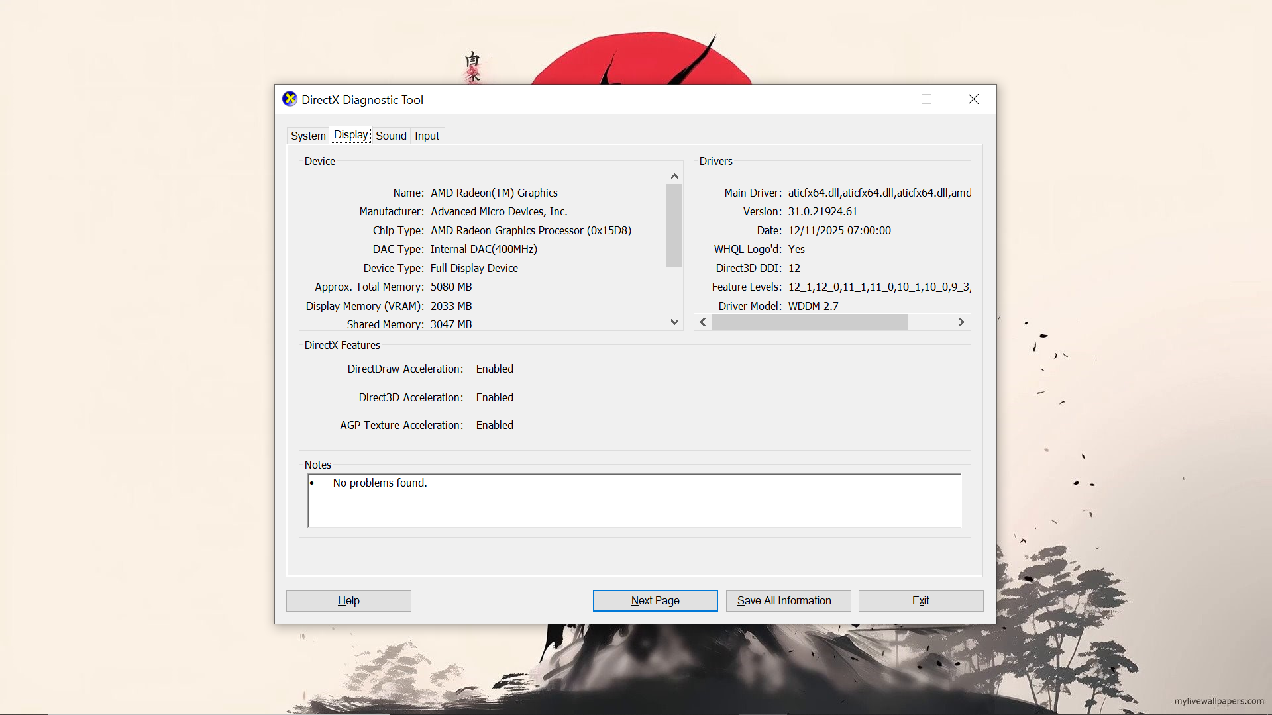Click VRAM value '2033 MB'
This screenshot has height=715, width=1272.
pyautogui.click(x=451, y=306)
